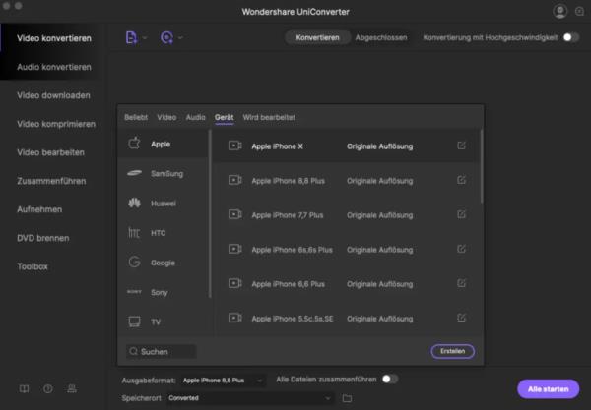Edit settings icon for iPhone 6,6 Plus
The image size is (591, 410).
click(461, 283)
